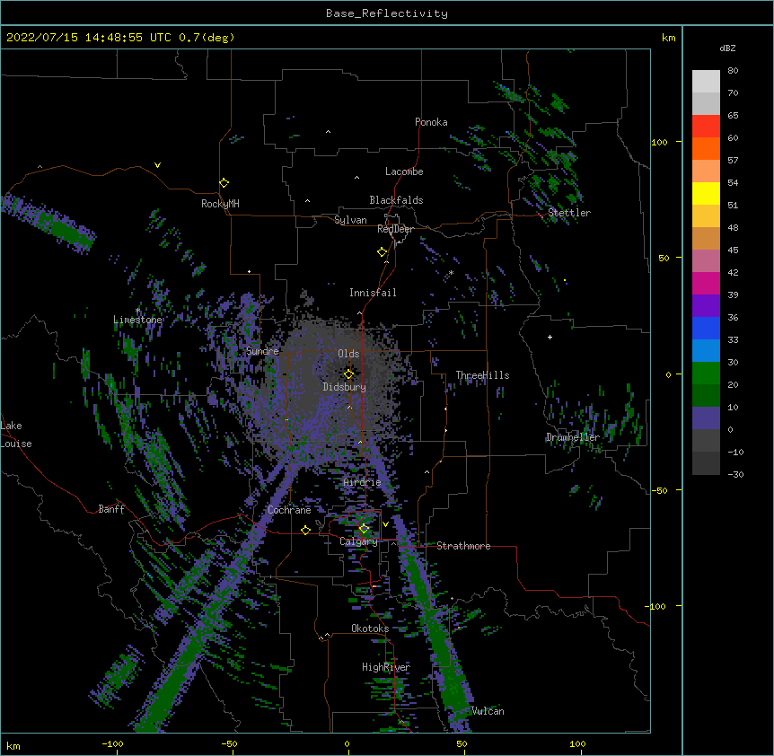Click the yellow diamond marker southeast of Cochrane
This screenshot has height=756, width=774.
point(305,530)
